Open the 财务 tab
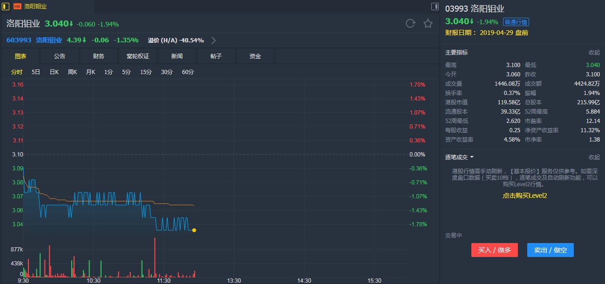The image size is (605, 284). pyautogui.click(x=99, y=56)
